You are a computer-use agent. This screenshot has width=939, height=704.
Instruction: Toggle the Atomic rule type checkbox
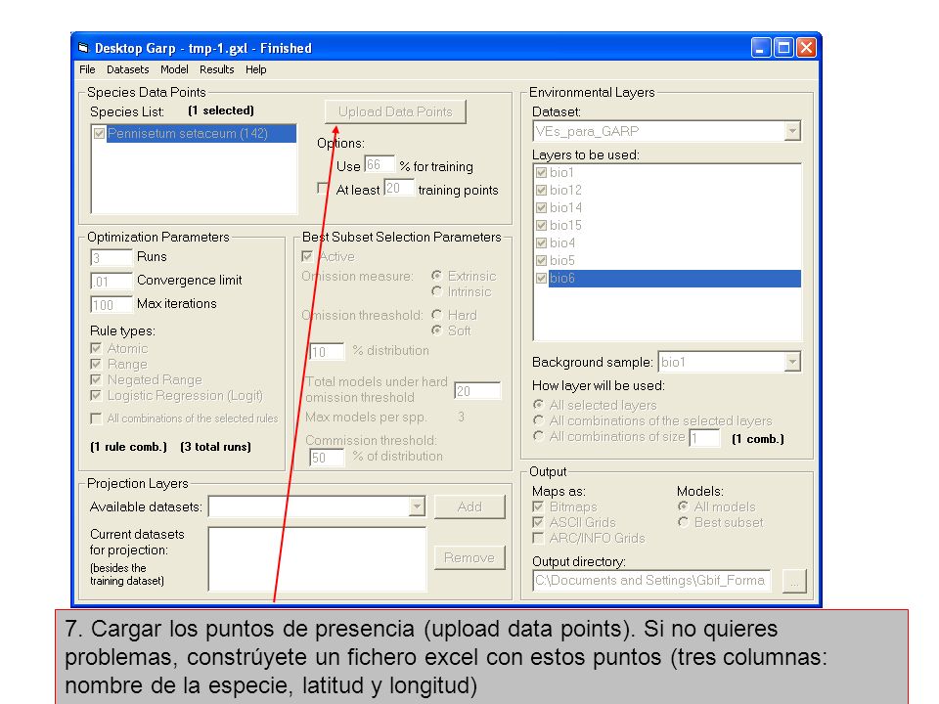tap(96, 348)
